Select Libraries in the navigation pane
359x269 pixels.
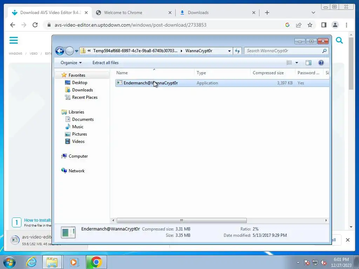click(76, 112)
